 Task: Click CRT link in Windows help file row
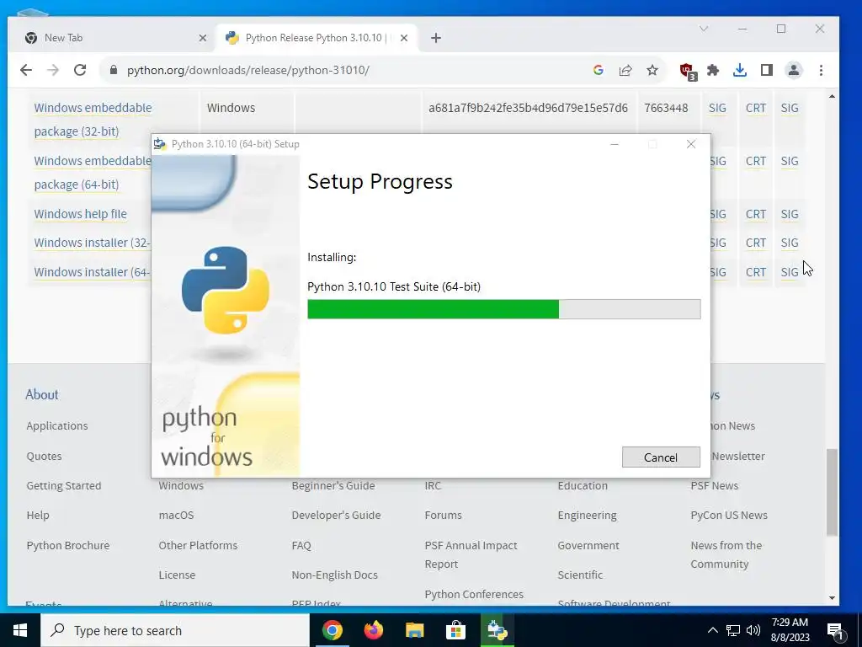click(x=755, y=214)
